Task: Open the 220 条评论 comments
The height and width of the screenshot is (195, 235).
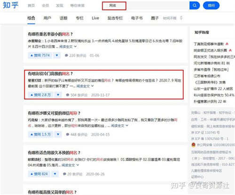Action: click(76, 56)
